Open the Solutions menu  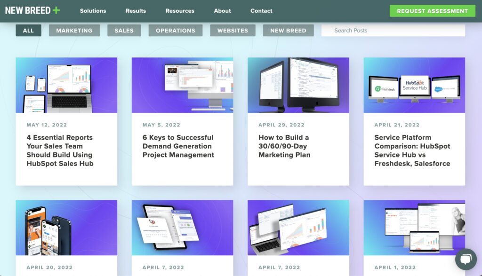[x=93, y=11]
